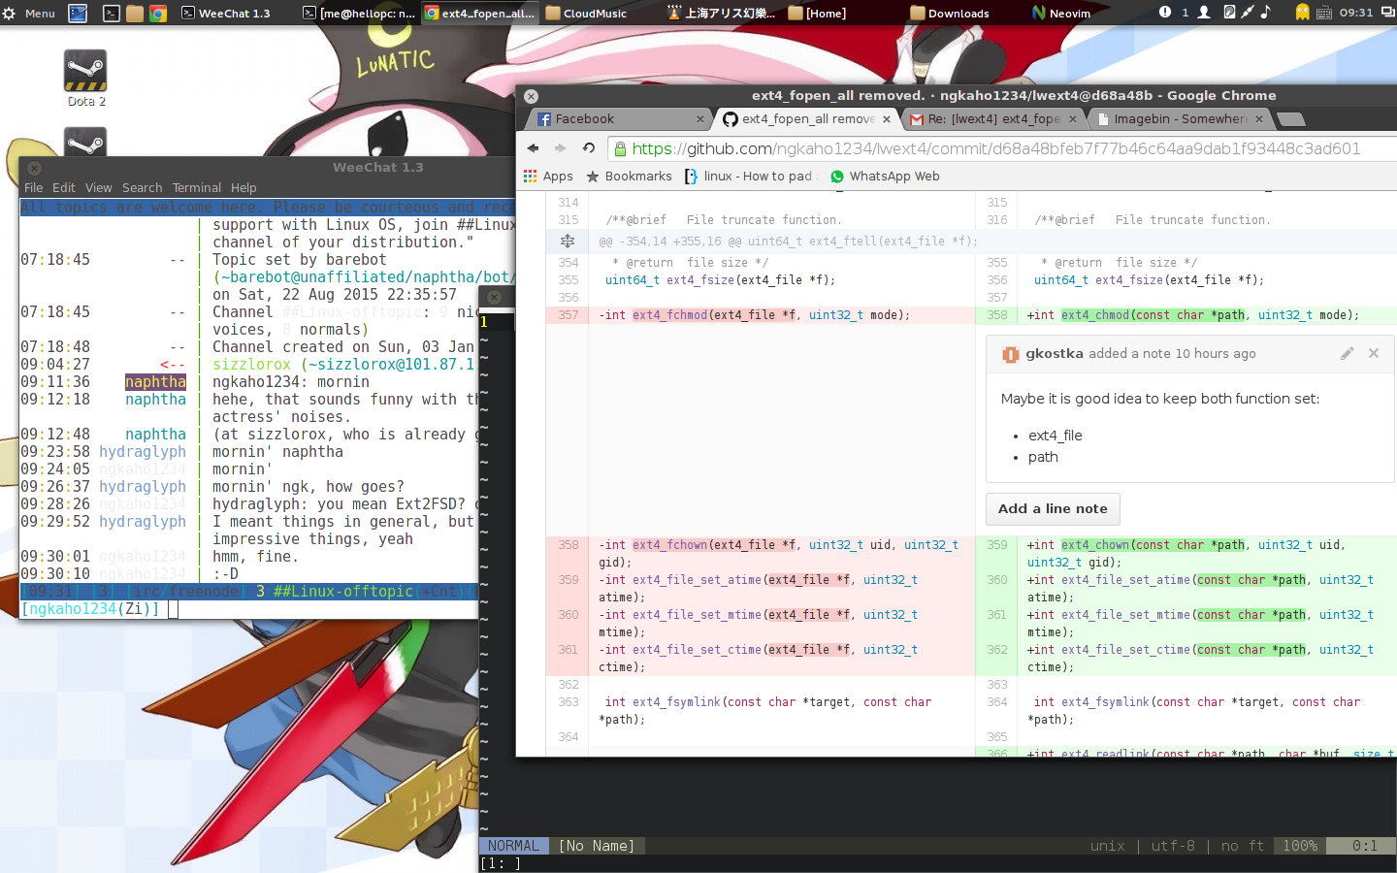This screenshot has width=1397, height=873.
Task: Switch to the VLC player taskbar entry
Action: [x=721, y=13]
